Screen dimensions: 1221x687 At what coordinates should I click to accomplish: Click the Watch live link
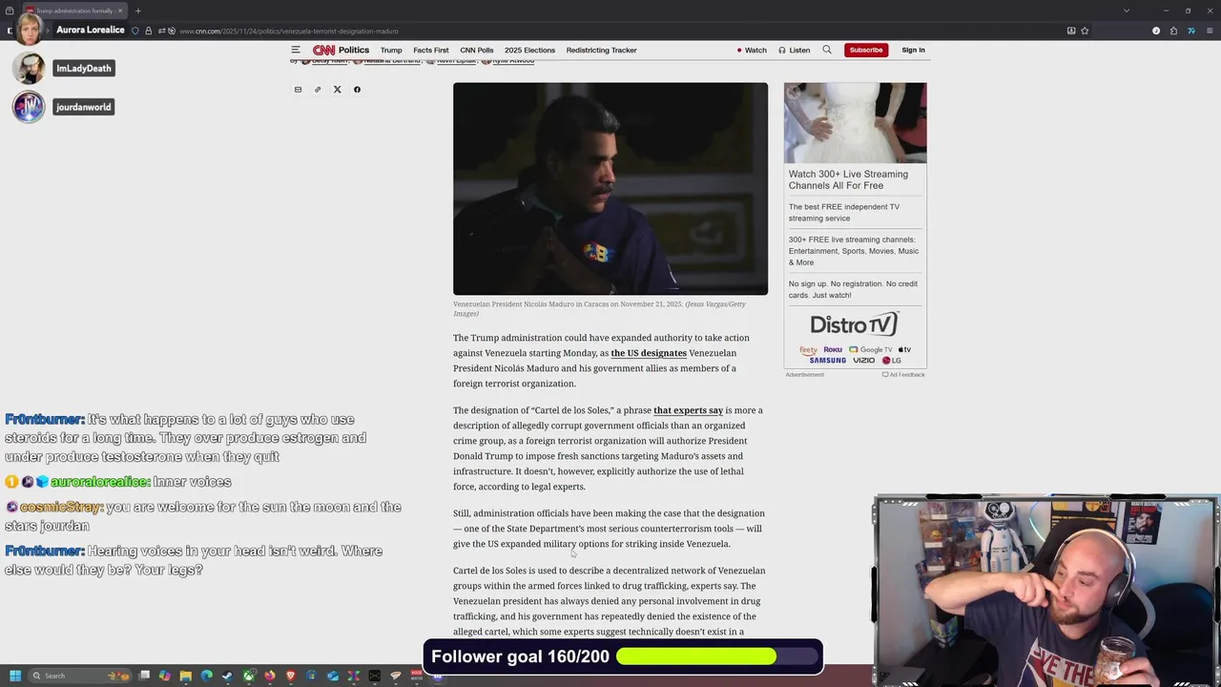[x=752, y=50]
